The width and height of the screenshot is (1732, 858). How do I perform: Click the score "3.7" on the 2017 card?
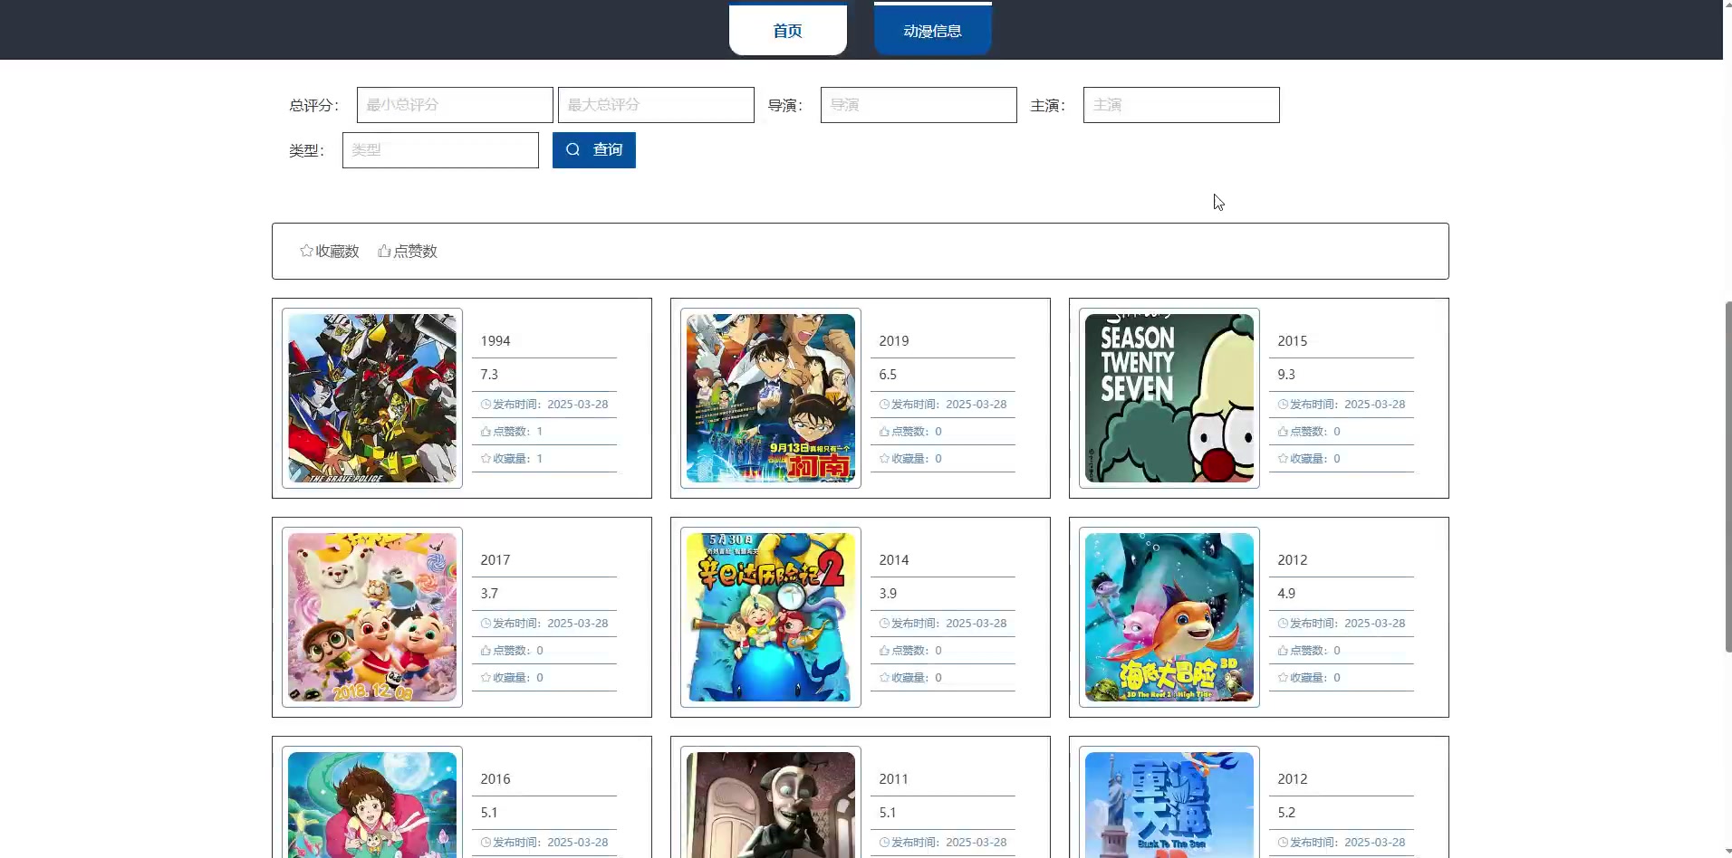click(x=489, y=594)
